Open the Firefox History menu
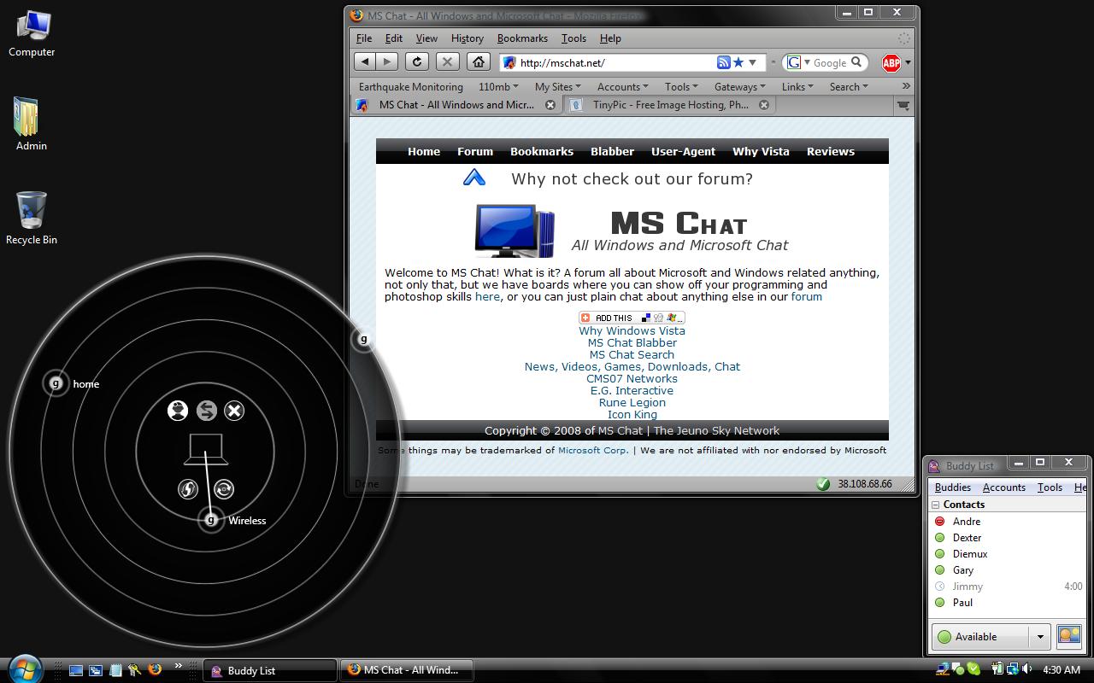Image resolution: width=1094 pixels, height=683 pixels. point(468,38)
